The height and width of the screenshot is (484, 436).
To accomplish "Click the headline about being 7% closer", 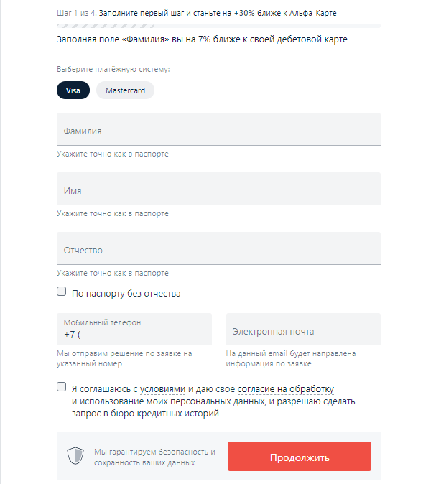I will pyautogui.click(x=202, y=39).
